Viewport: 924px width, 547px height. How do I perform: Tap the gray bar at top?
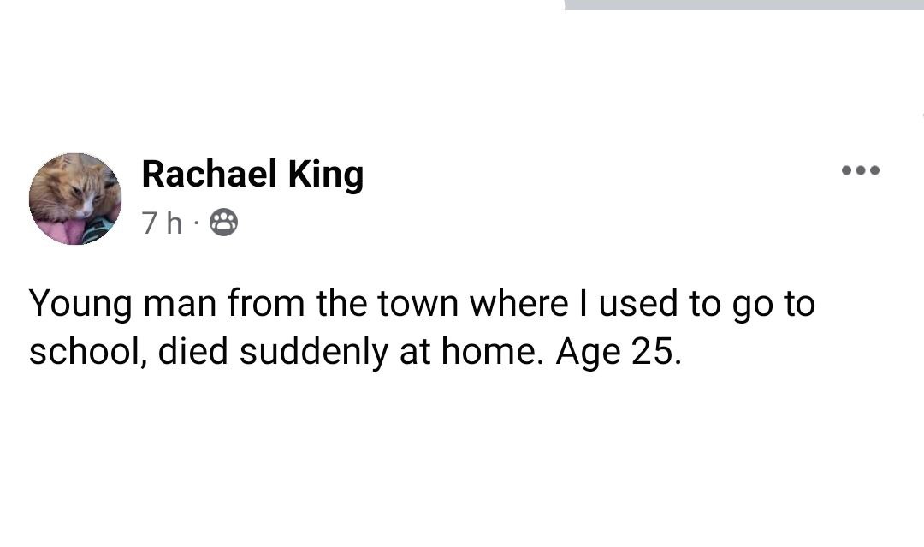coord(743,5)
